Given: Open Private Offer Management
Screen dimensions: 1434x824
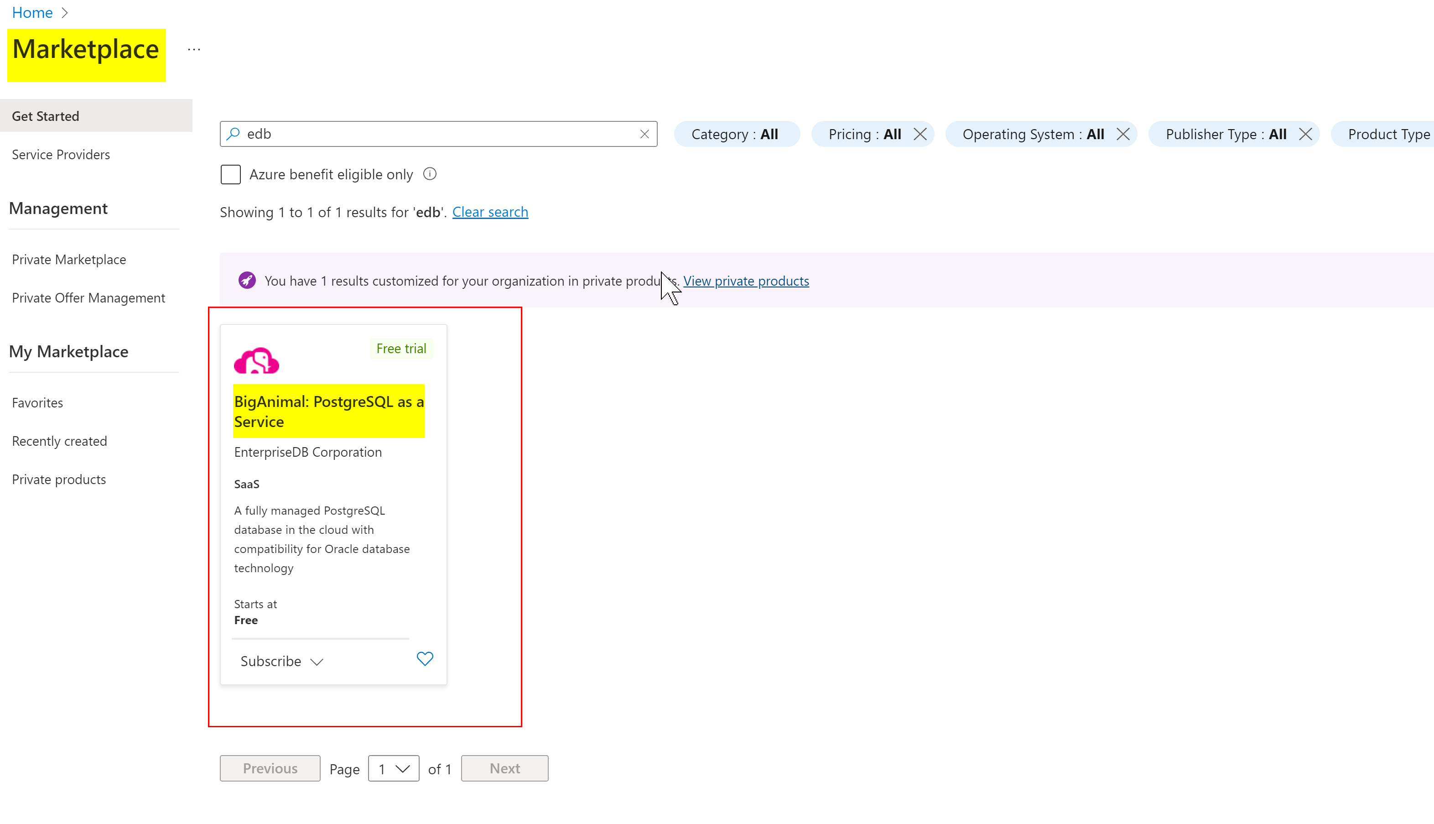Looking at the screenshot, I should [x=88, y=297].
